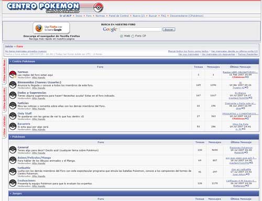
Task: Open the Dudas y Sugerencias forum title
Action: pos(32,93)
